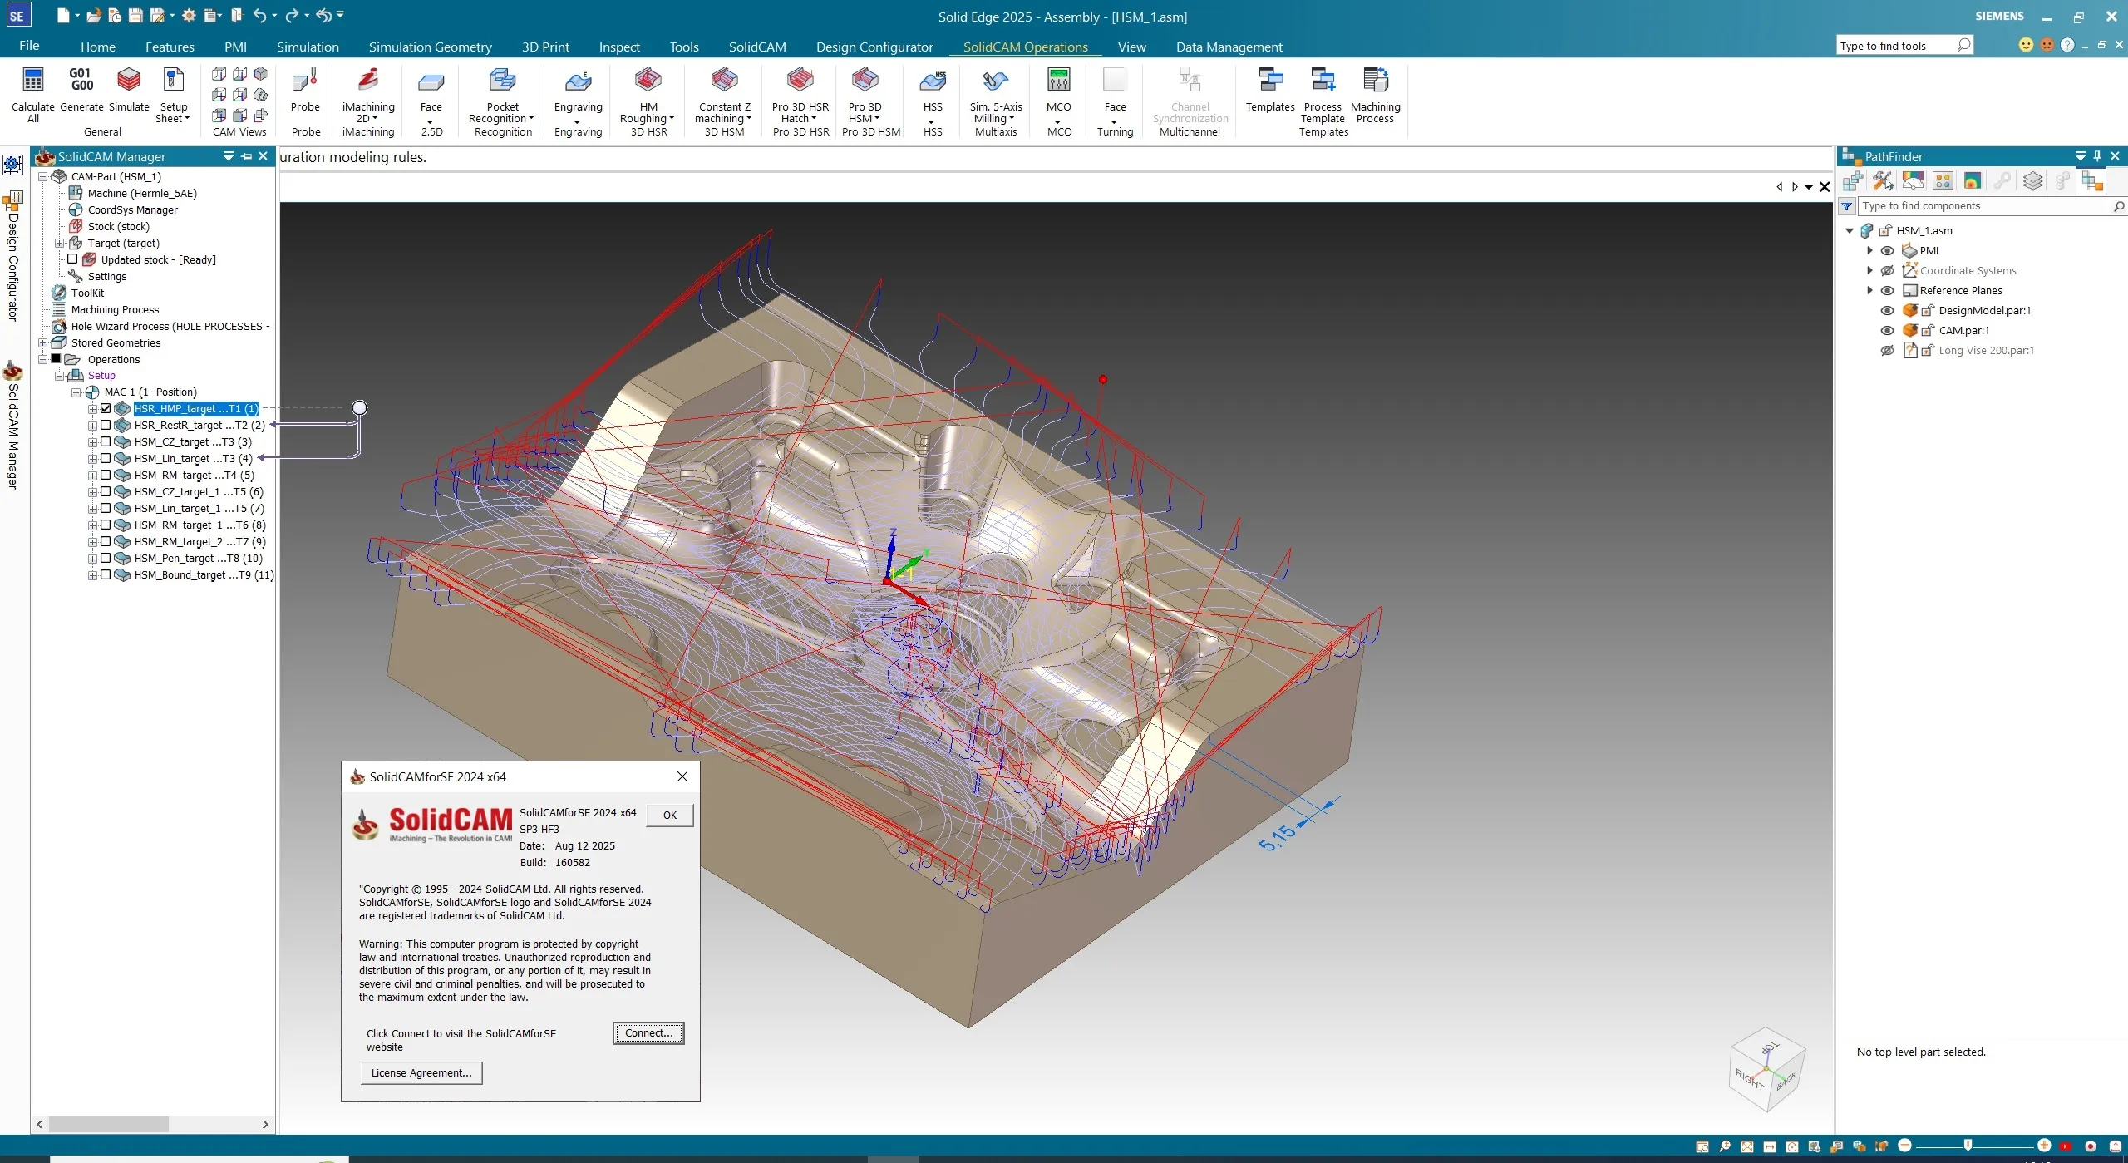Image resolution: width=2128 pixels, height=1163 pixels.
Task: Open the File menu
Action: pyautogui.click(x=29, y=46)
